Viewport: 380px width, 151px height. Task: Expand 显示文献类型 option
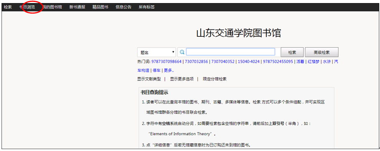point(149,79)
